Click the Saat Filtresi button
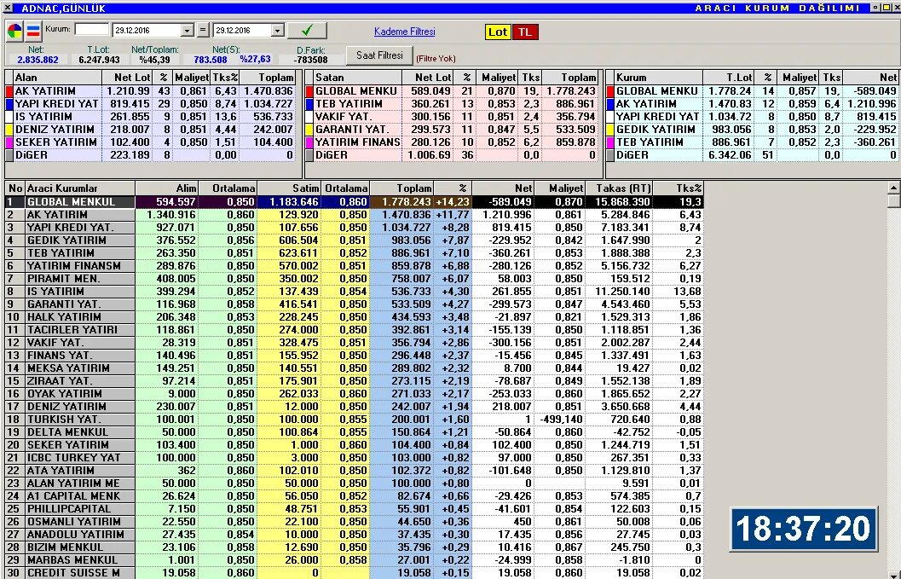This screenshot has height=579, width=901. pyautogui.click(x=379, y=55)
